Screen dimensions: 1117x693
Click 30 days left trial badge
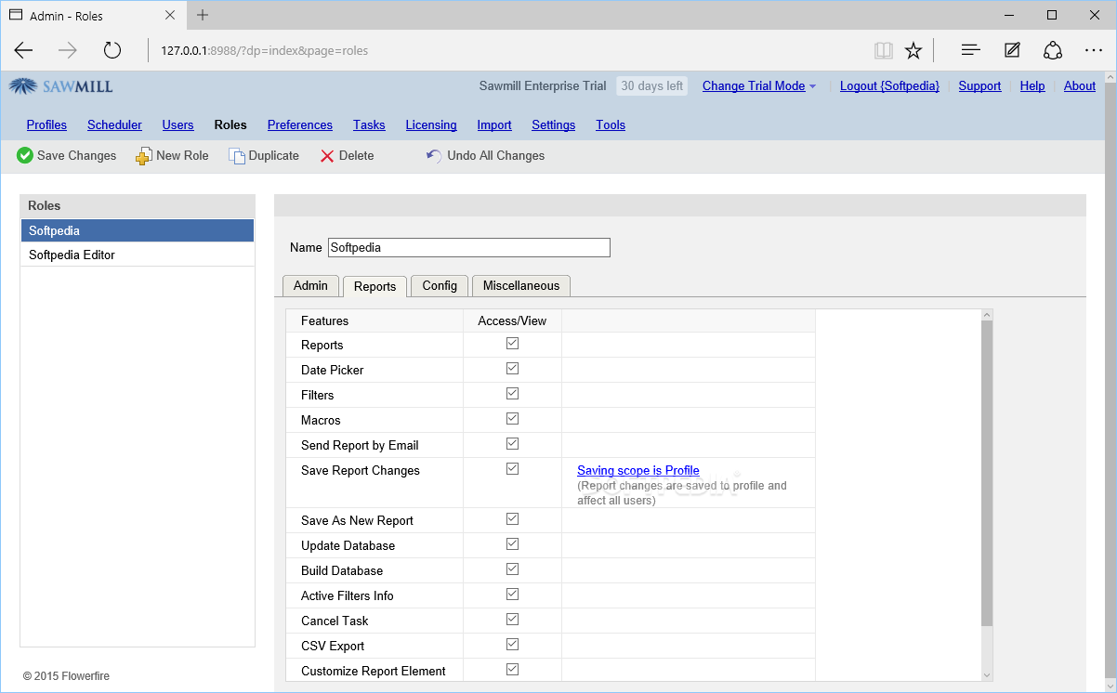[651, 86]
